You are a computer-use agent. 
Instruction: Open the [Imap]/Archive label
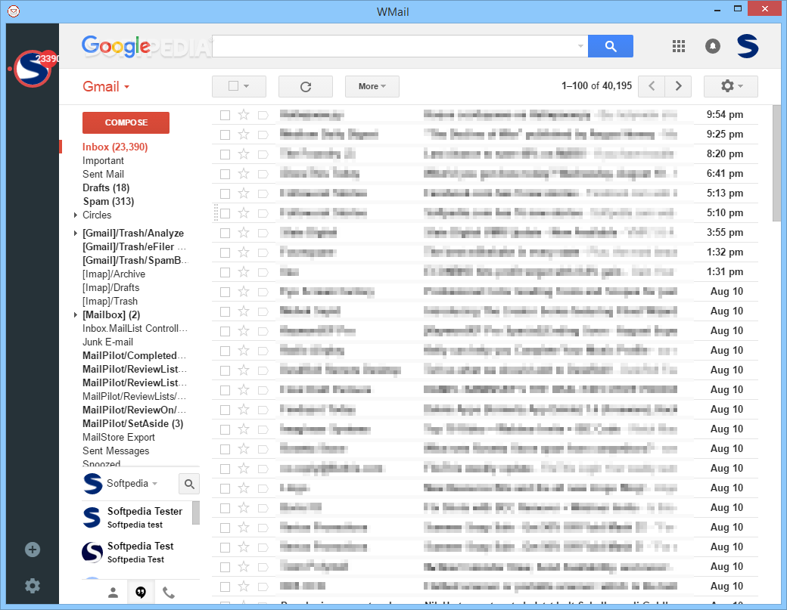pyautogui.click(x=114, y=274)
